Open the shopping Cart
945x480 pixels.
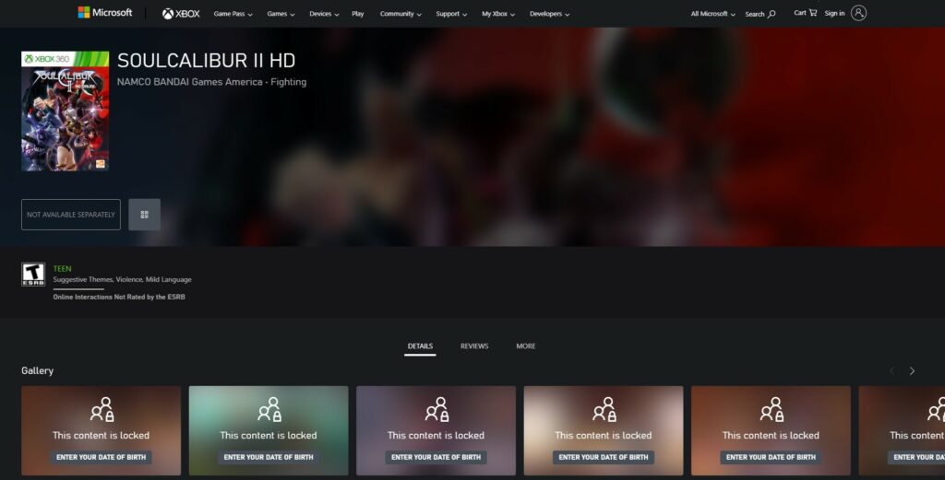(805, 13)
